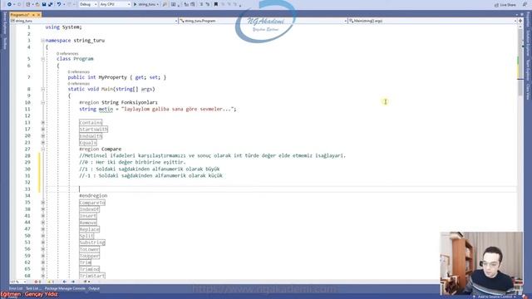Expand the collapsed ToUpper region
The image size is (532, 299).
(x=42, y=256)
